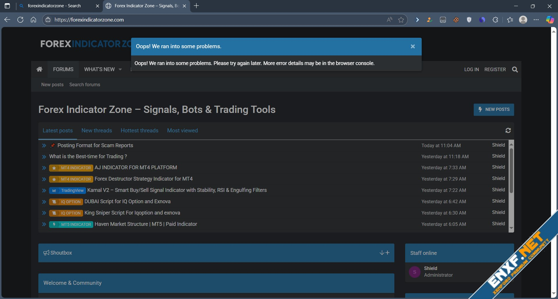Open the Copilot icon

[550, 20]
